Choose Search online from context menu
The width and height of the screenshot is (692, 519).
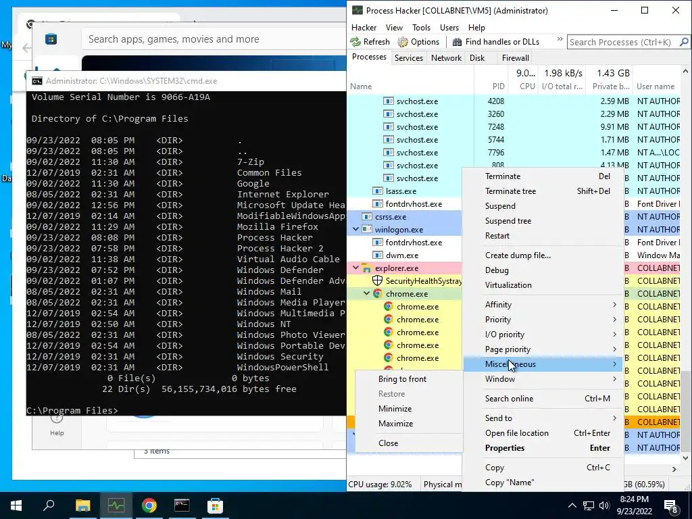coord(543,399)
